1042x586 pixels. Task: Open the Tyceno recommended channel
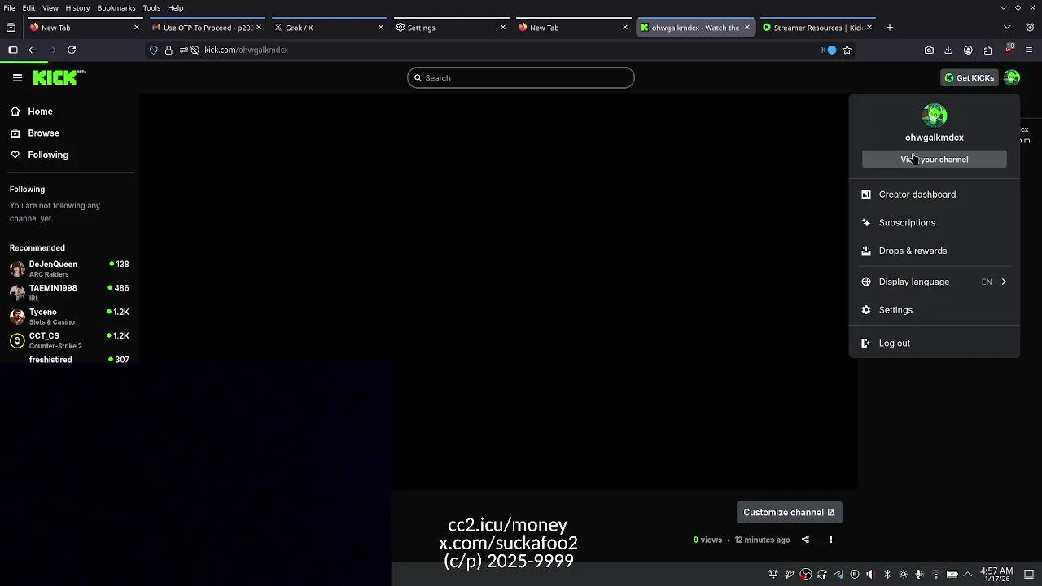[69, 316]
